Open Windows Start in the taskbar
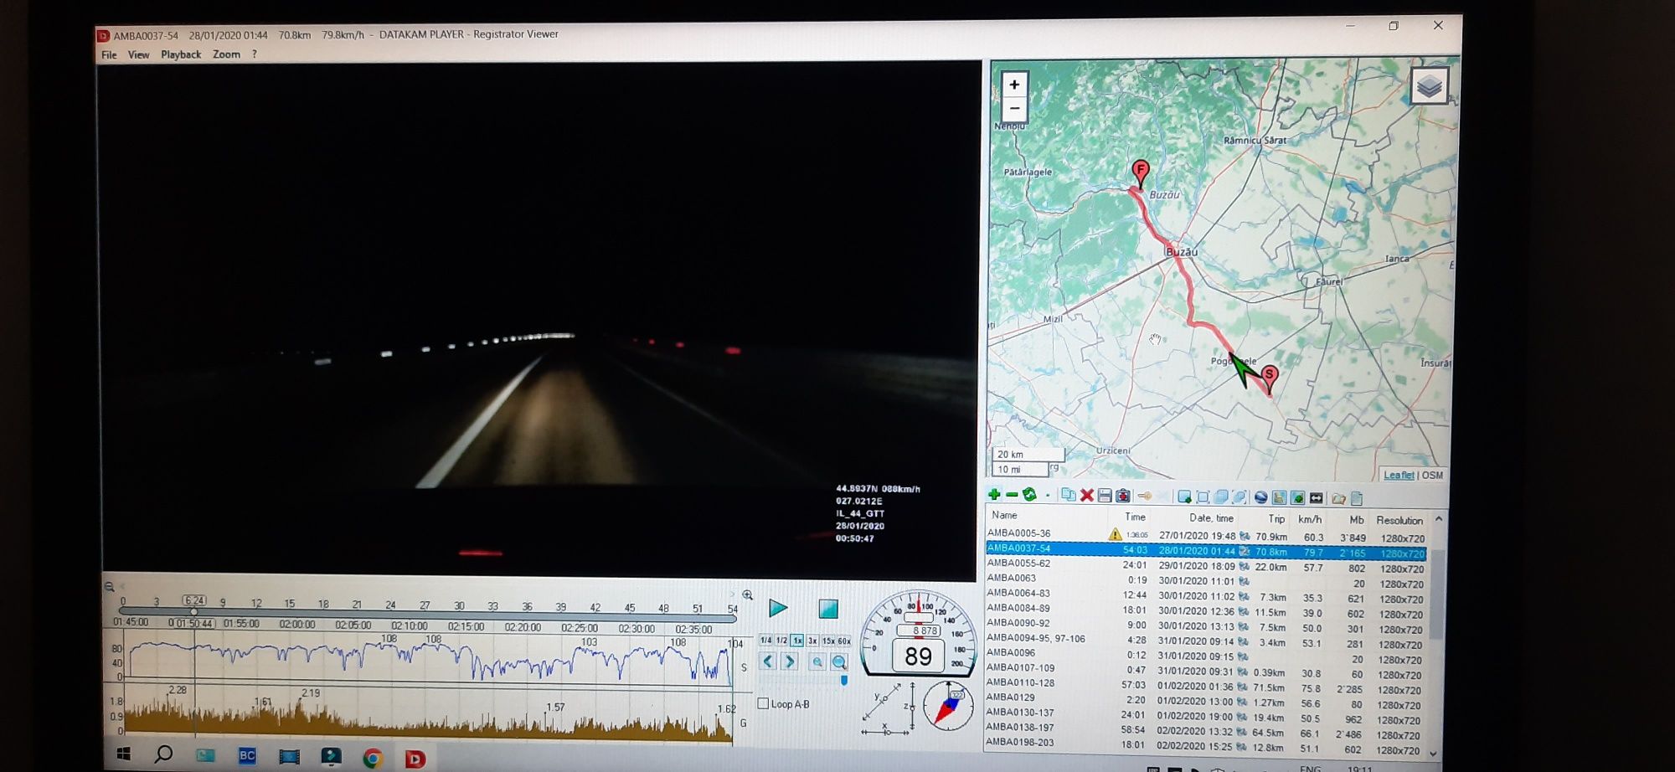The width and height of the screenshot is (1675, 772). 124,754
